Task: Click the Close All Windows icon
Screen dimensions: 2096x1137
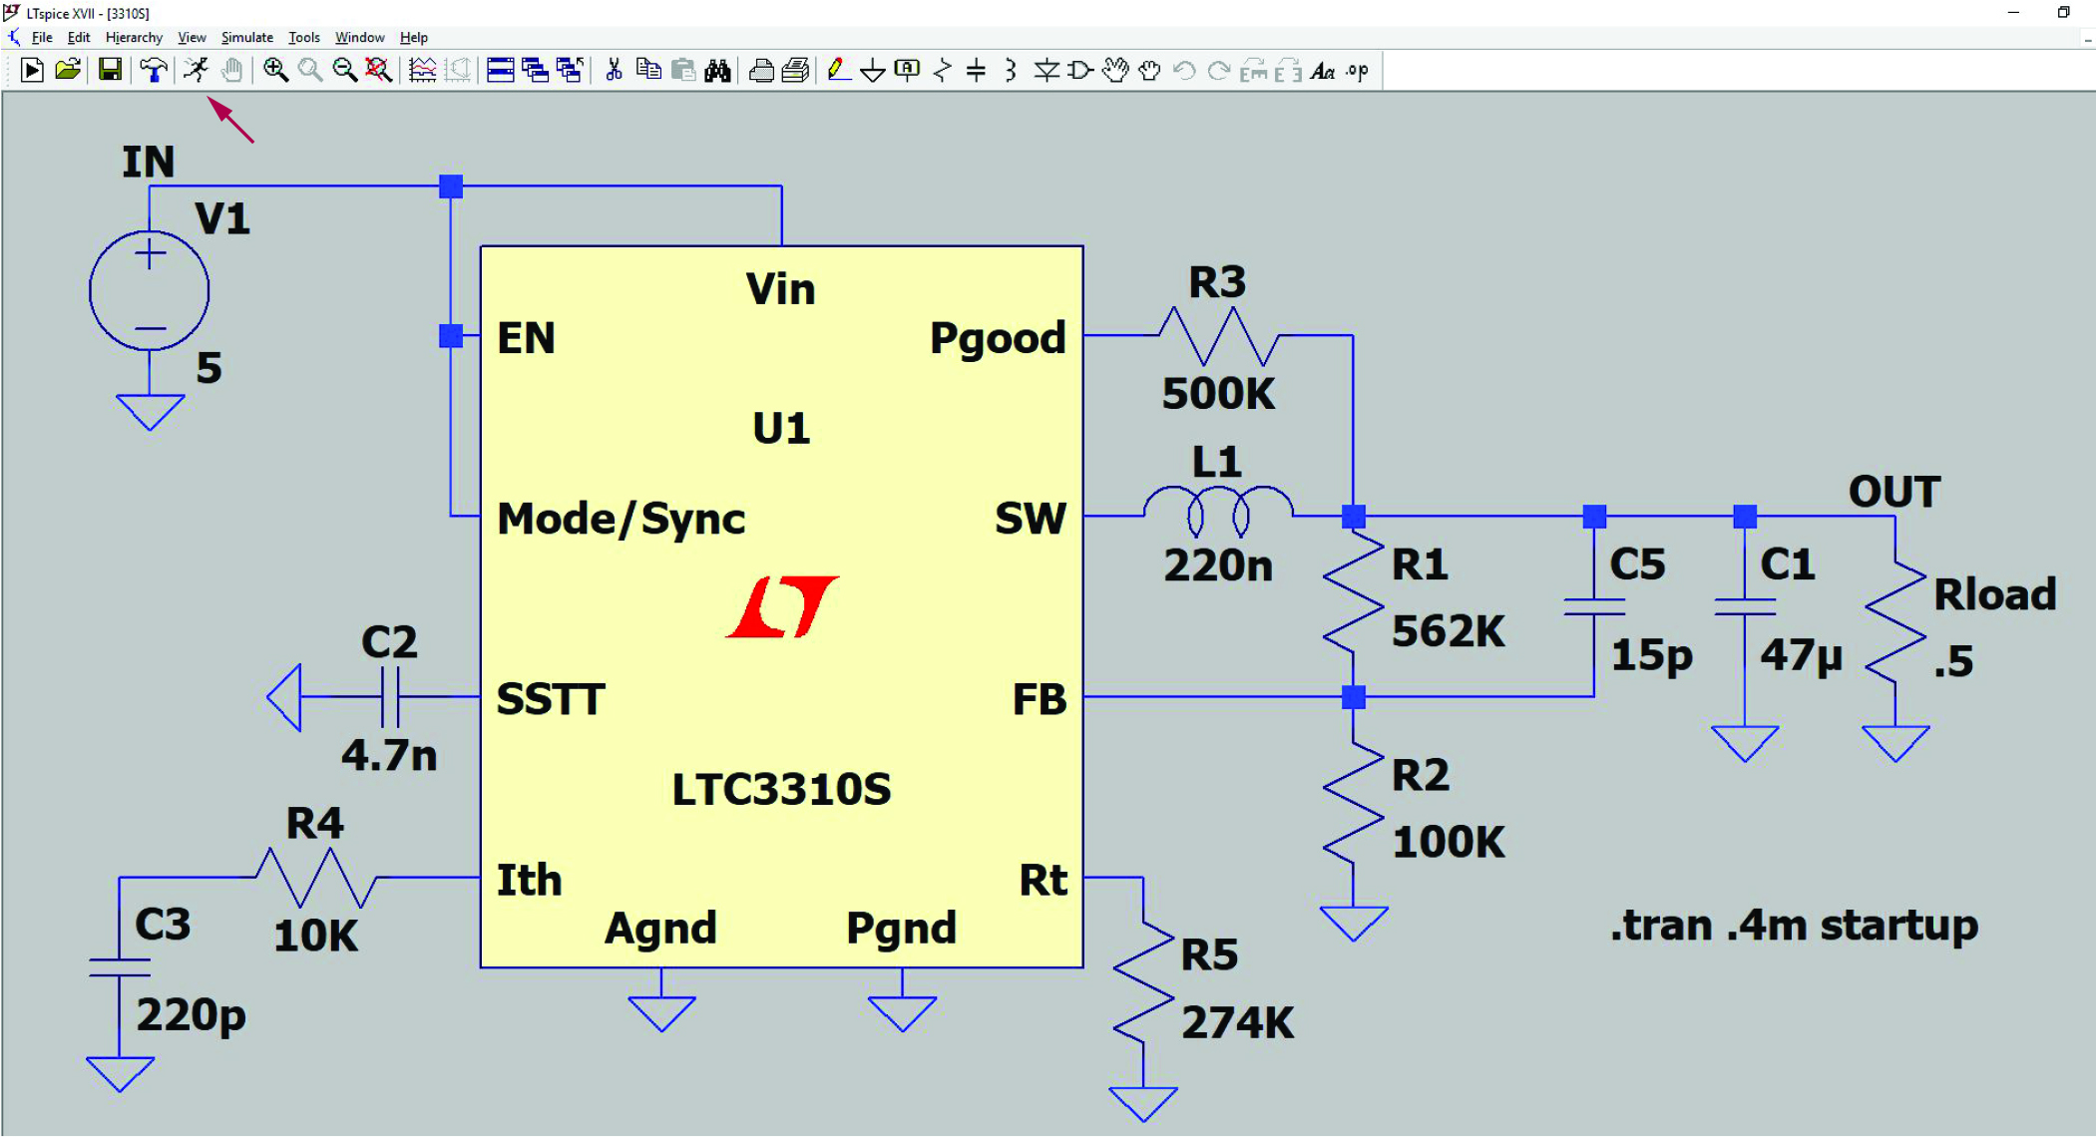Action: 570,70
